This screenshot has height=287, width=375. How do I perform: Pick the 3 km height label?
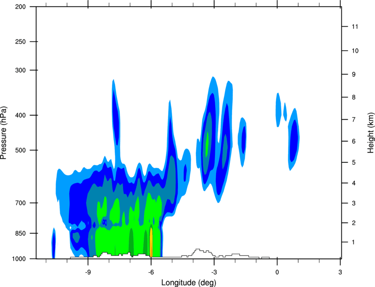click(354, 203)
